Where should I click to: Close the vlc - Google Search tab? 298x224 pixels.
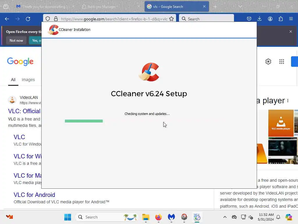tap(204, 6)
